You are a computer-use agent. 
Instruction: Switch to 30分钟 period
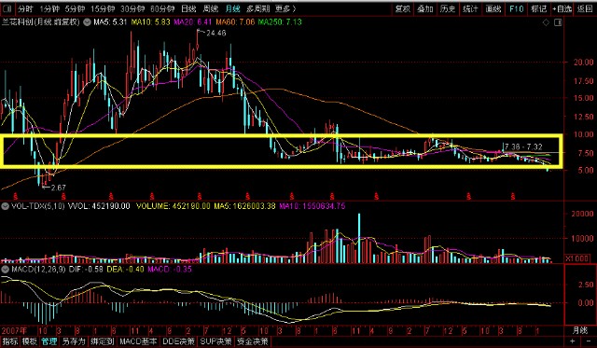click(x=132, y=8)
